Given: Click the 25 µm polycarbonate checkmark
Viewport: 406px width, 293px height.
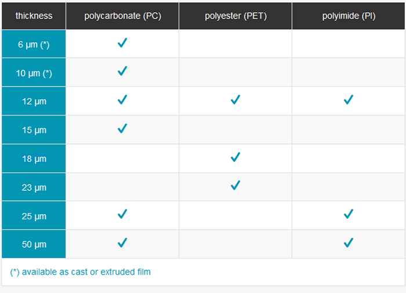Looking at the screenshot, I should [x=122, y=215].
